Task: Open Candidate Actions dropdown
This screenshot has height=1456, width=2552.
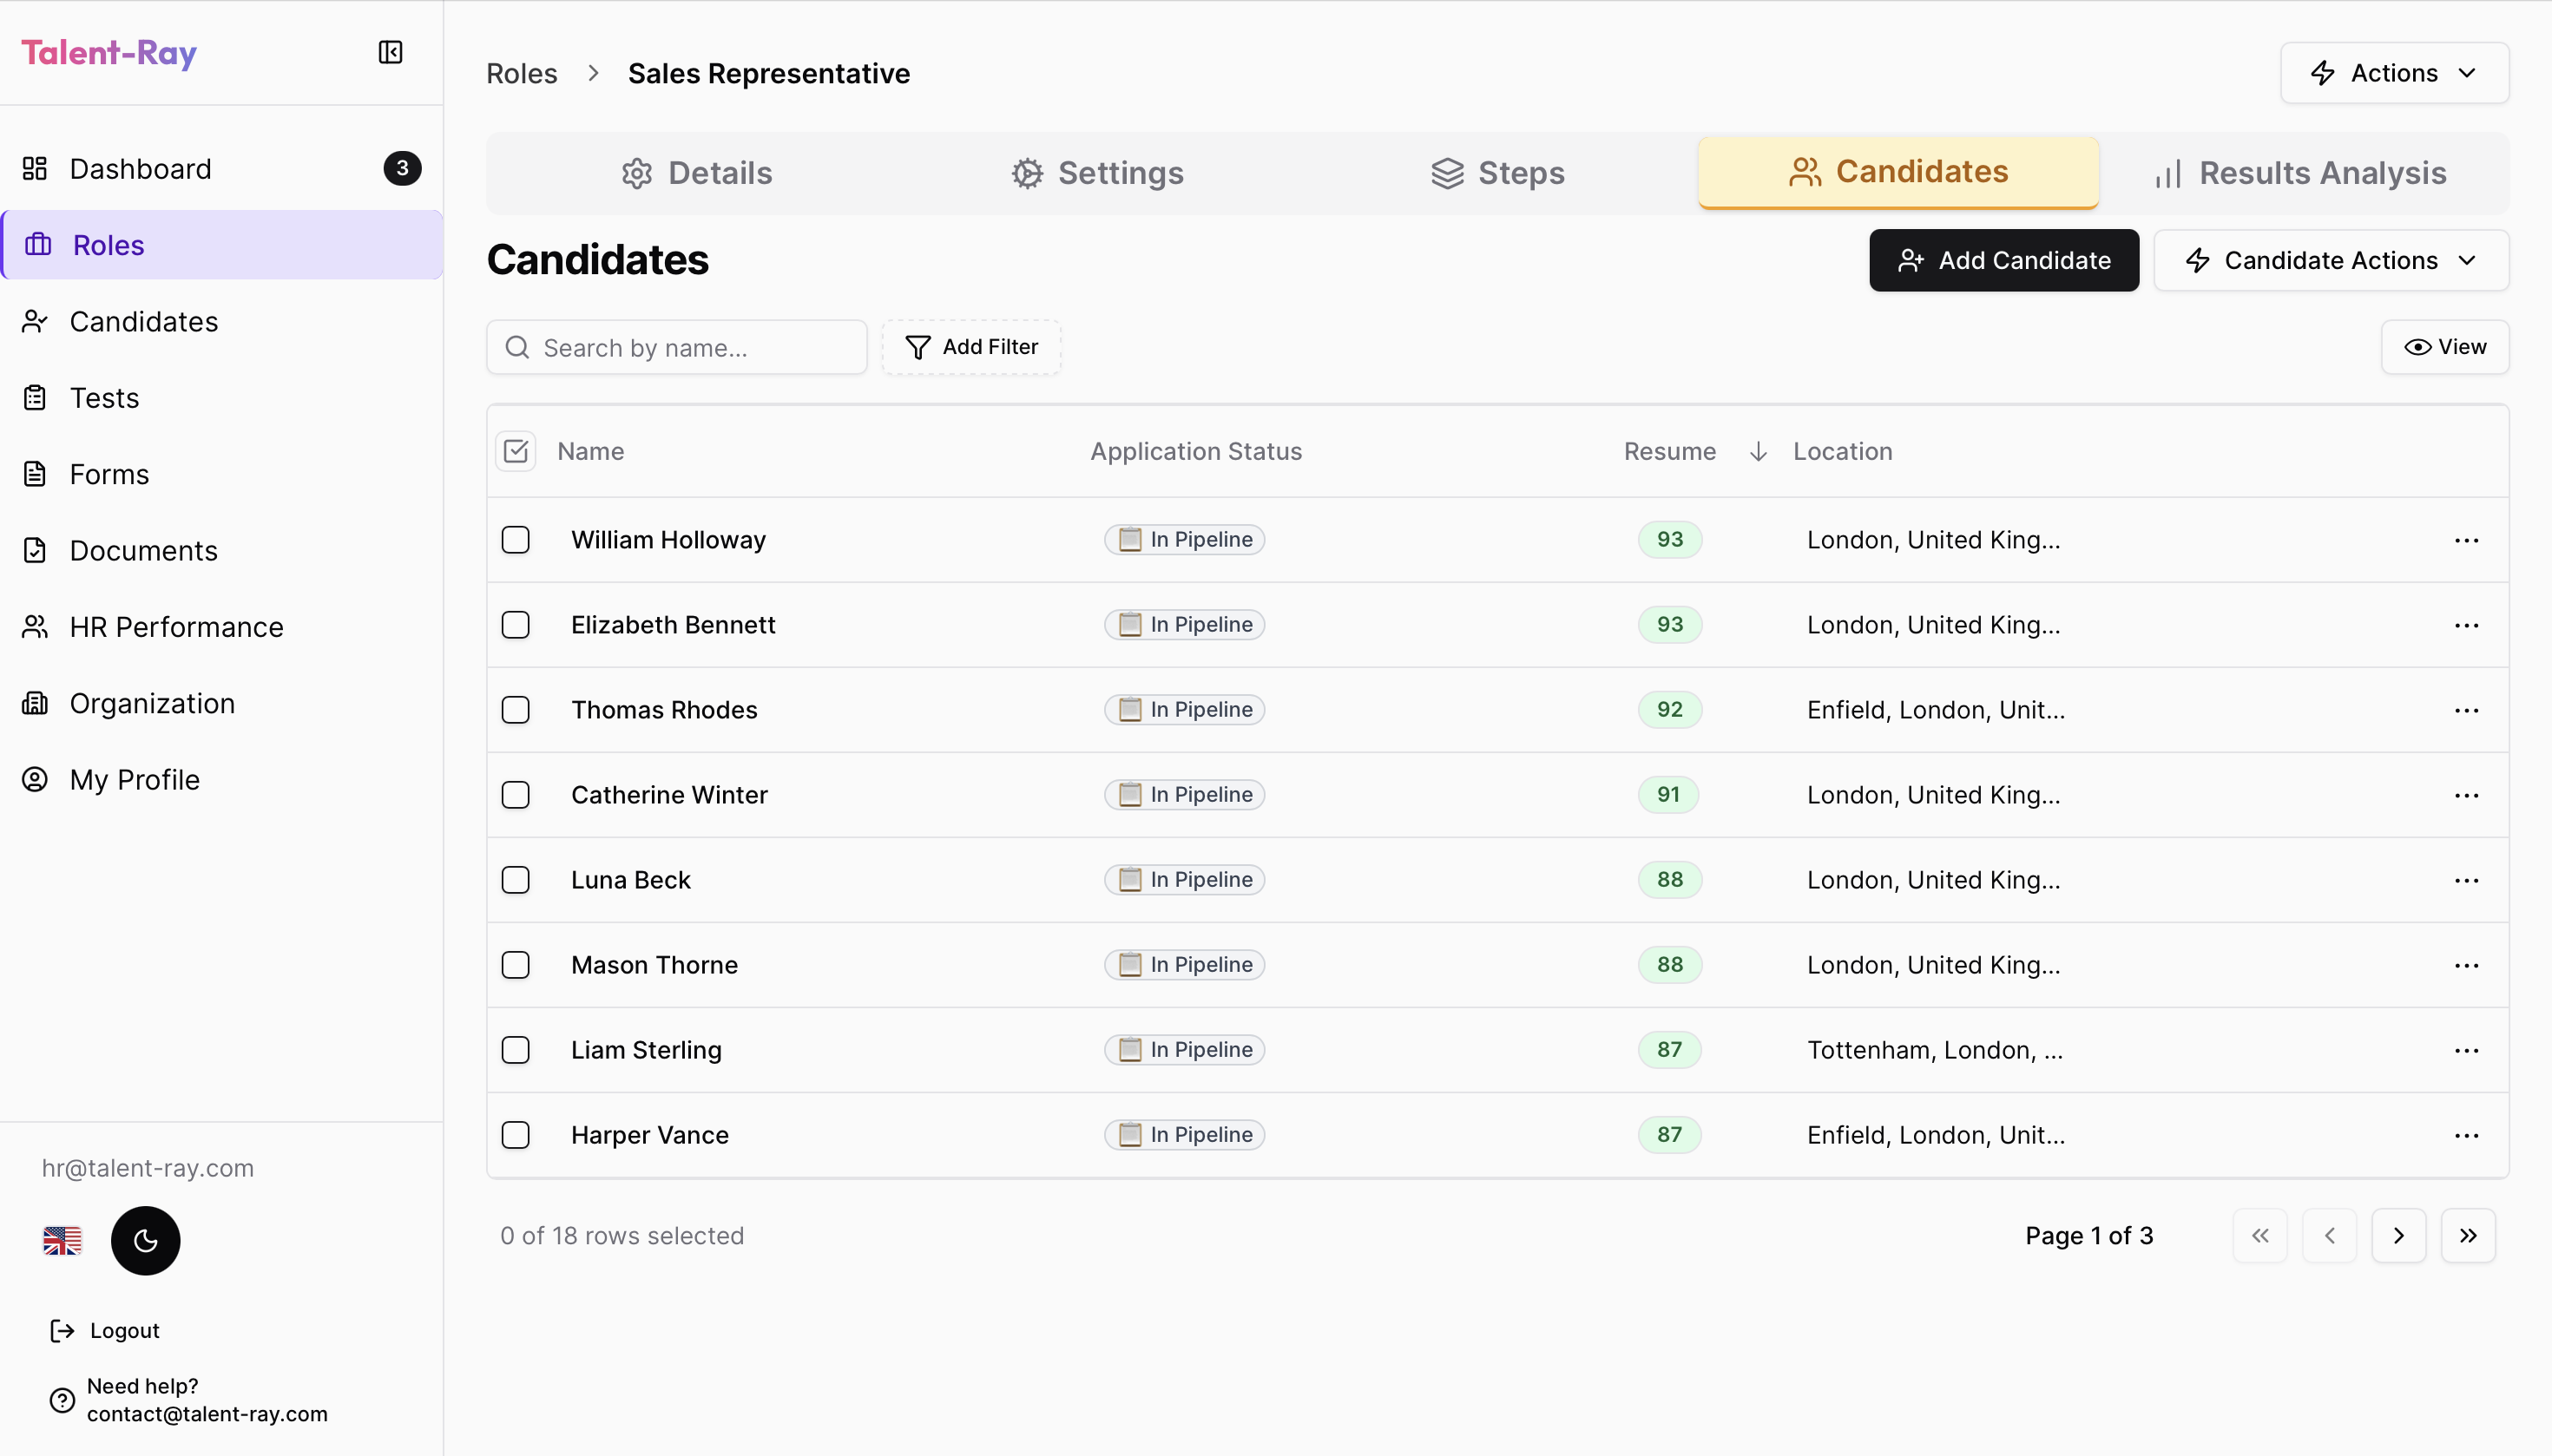Action: pyautogui.click(x=2330, y=261)
